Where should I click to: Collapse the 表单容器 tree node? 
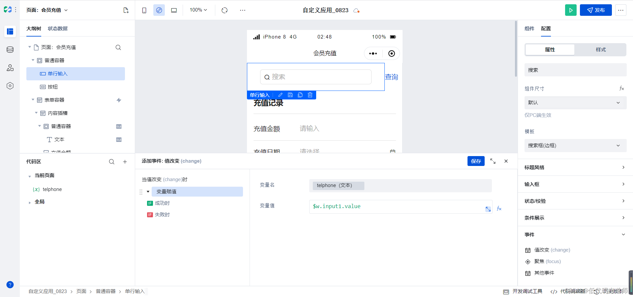pyautogui.click(x=33, y=100)
